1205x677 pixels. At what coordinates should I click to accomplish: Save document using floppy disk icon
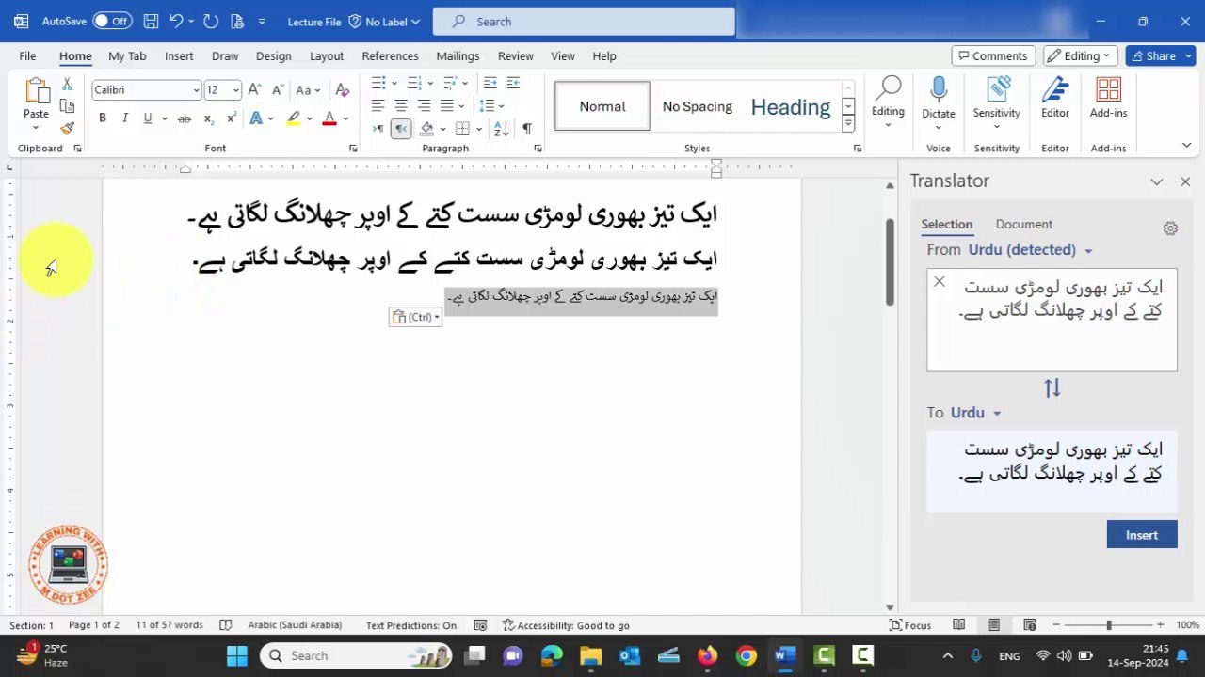click(x=151, y=21)
